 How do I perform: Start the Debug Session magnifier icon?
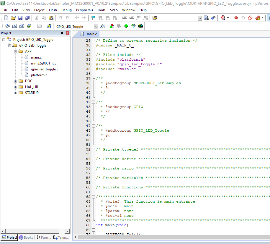point(223,18)
